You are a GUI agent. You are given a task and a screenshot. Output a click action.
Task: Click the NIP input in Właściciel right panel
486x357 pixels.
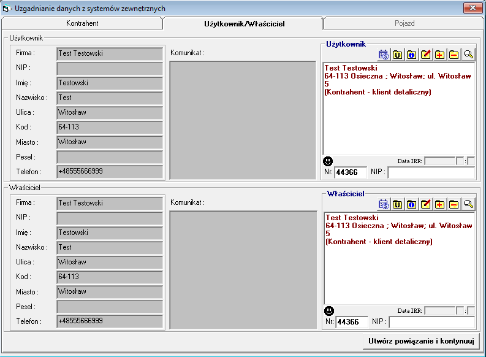pos(431,322)
